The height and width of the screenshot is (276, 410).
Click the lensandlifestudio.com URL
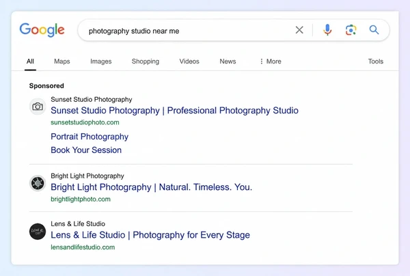(x=83, y=247)
